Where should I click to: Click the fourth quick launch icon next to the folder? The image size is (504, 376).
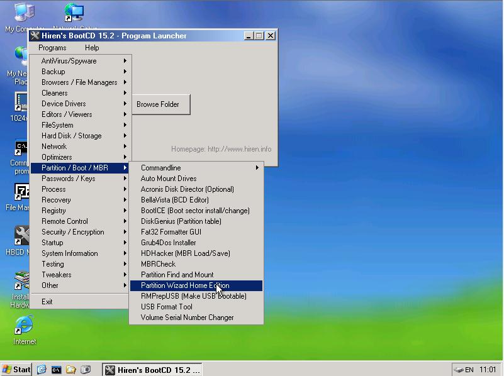(86, 370)
